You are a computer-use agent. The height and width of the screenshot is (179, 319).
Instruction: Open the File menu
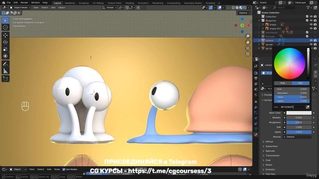coord(9,2)
